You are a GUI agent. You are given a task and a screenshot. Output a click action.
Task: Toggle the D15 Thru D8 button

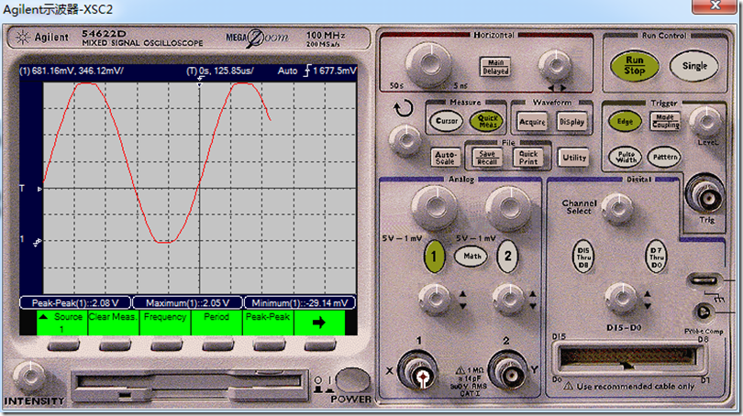coord(583,257)
